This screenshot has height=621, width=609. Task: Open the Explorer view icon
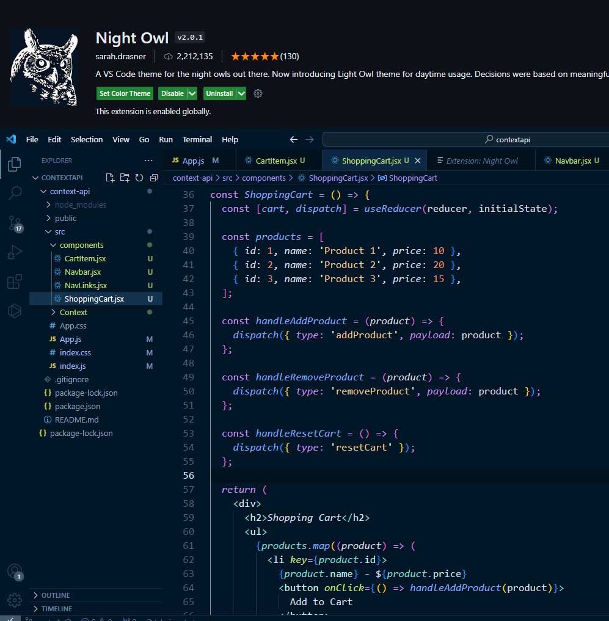(x=14, y=164)
